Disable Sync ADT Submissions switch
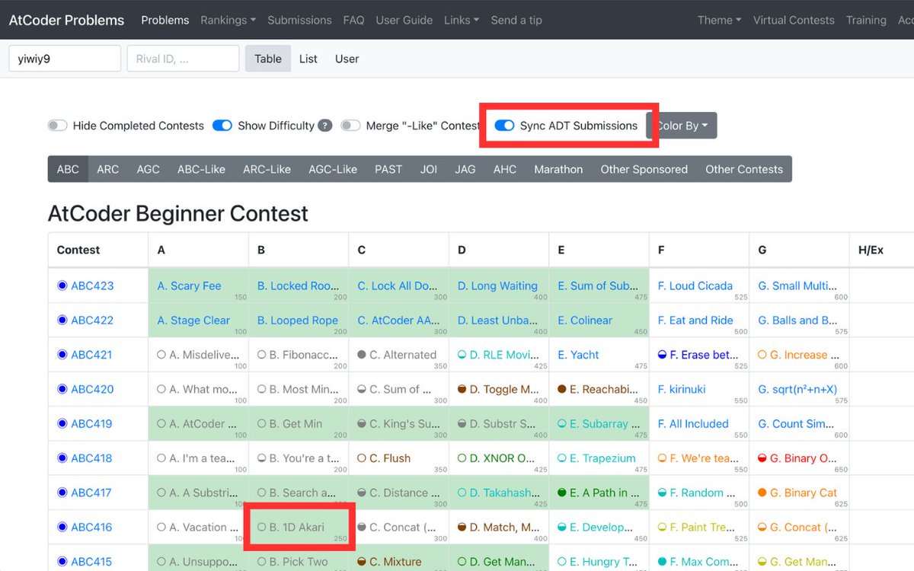Screen dimensions: 914x571 504,126
